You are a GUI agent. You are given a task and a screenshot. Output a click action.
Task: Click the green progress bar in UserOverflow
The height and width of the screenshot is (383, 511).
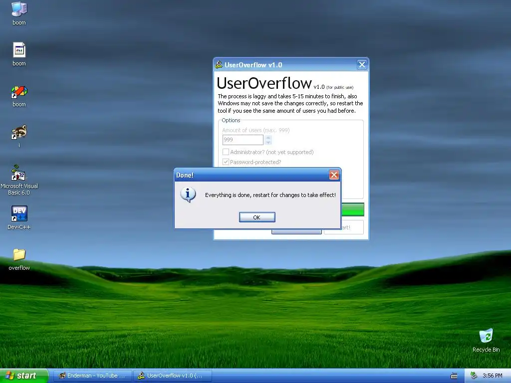coord(353,209)
